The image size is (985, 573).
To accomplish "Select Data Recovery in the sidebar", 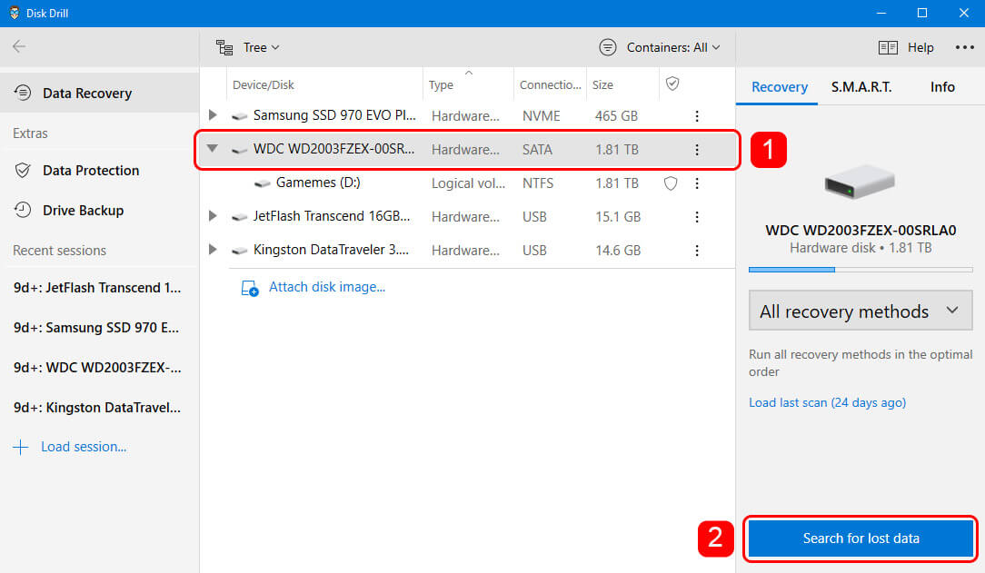I will (x=99, y=93).
